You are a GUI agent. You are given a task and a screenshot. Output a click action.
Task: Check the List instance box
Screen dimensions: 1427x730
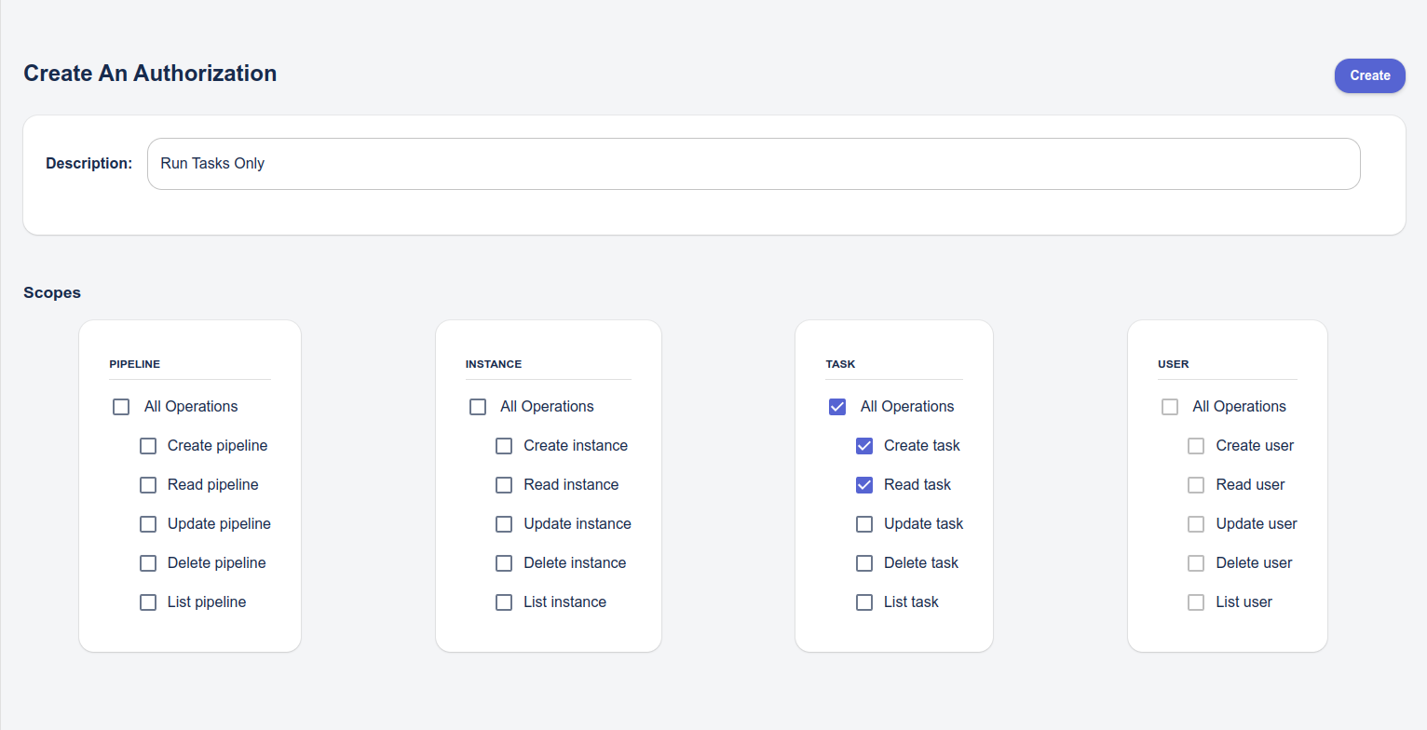pyautogui.click(x=504, y=602)
